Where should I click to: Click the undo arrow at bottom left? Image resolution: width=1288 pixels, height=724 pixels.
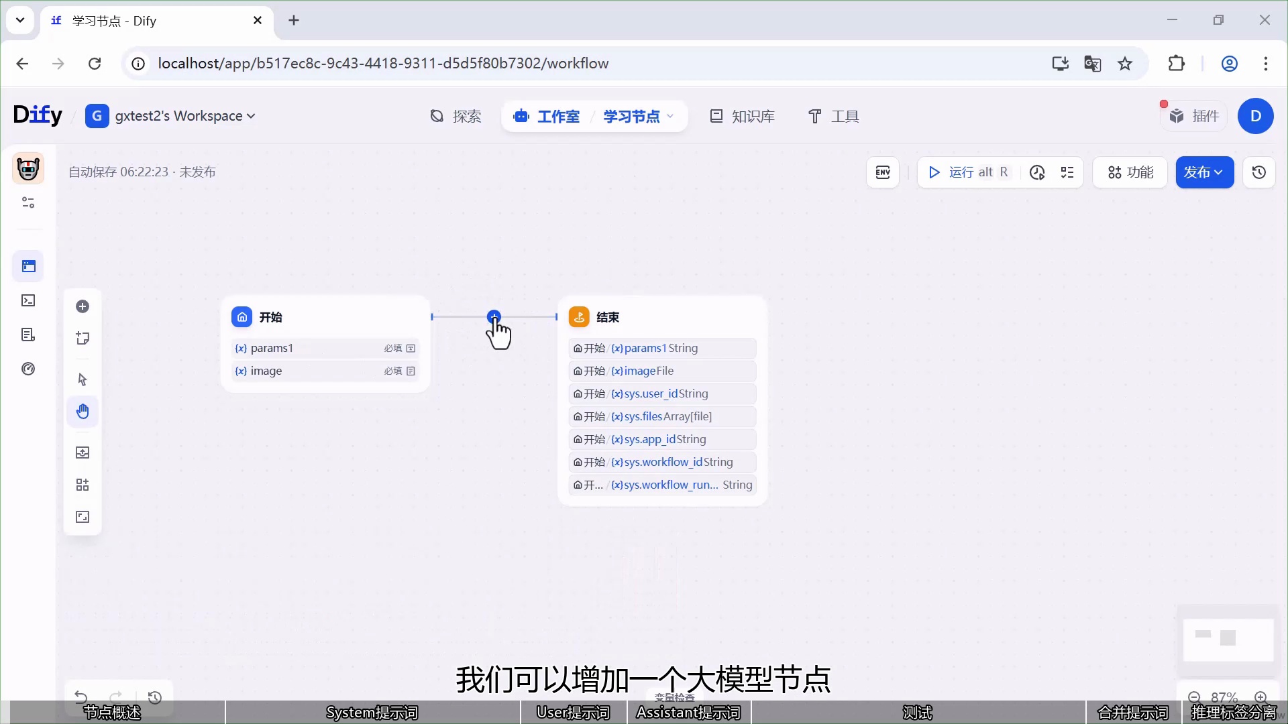81,697
